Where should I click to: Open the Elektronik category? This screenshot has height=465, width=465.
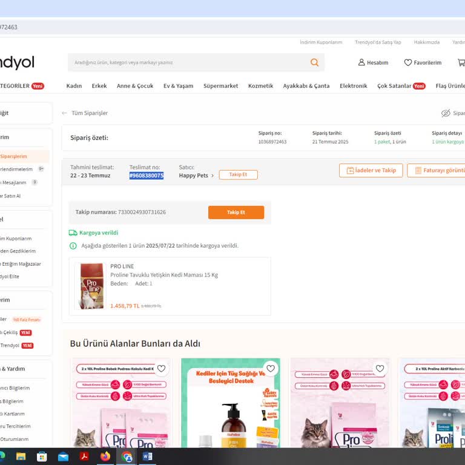(354, 86)
